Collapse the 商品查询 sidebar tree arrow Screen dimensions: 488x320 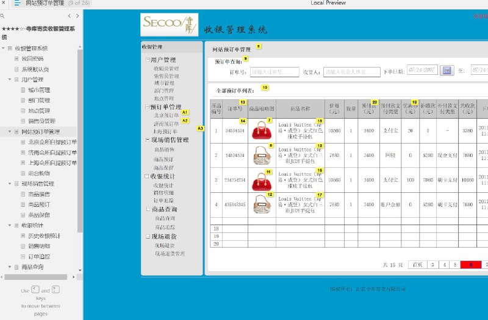point(10,267)
